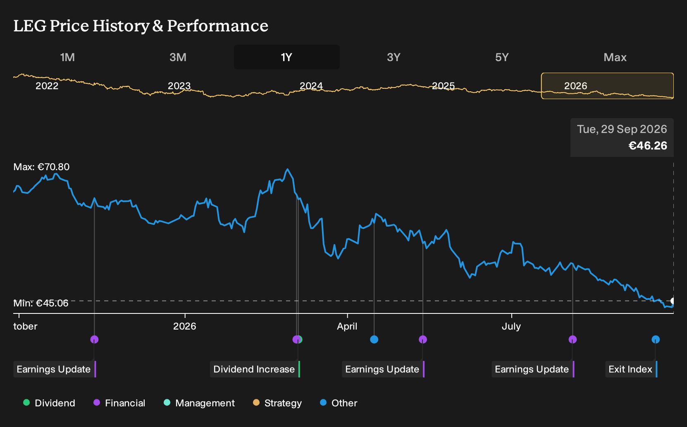Click the April axis label
The height and width of the screenshot is (427, 687).
tap(347, 326)
